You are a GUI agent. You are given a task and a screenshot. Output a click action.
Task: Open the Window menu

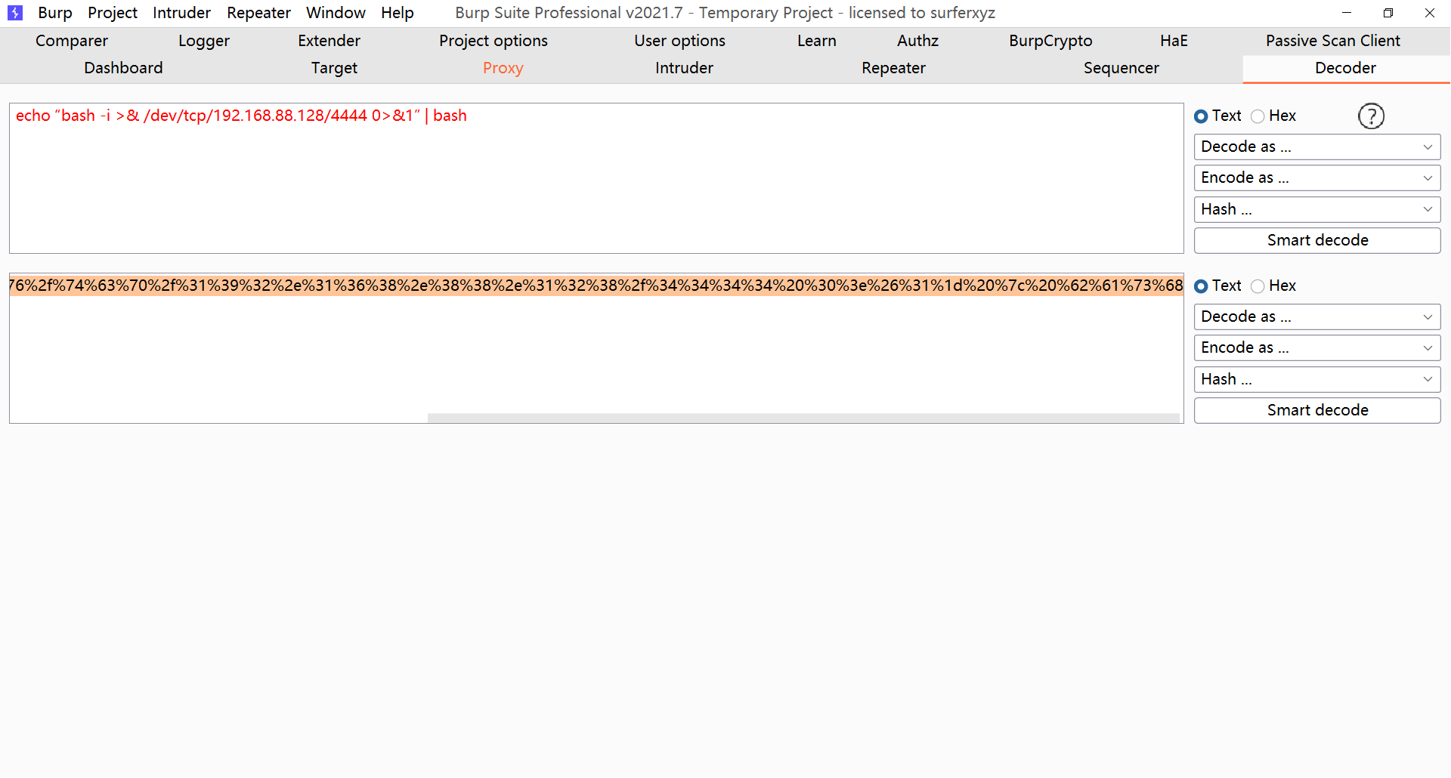tap(336, 13)
